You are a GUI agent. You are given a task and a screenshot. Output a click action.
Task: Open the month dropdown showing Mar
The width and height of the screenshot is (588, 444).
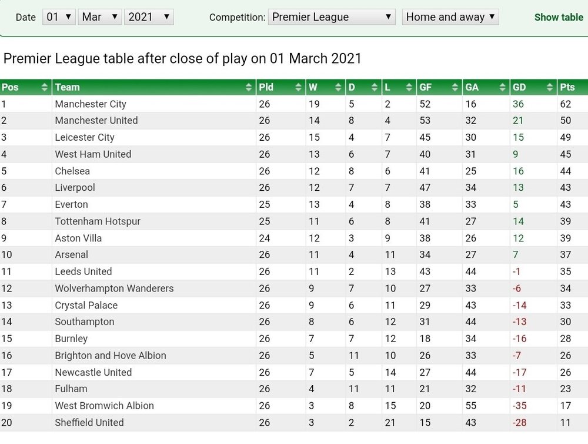(x=100, y=17)
